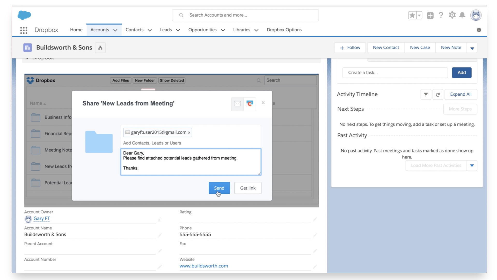This screenshot has height=280, width=497.
Task: Click Expand All in Activity Timeline
Action: point(461,94)
